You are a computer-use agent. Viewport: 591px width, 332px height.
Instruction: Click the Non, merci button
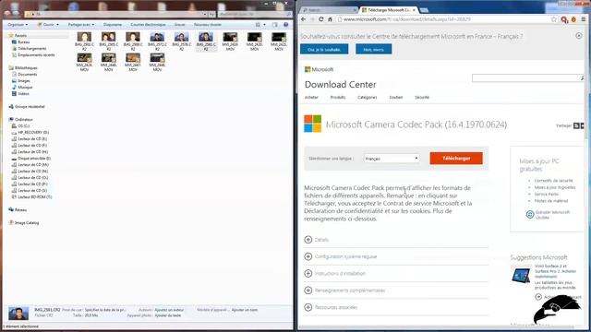[373, 49]
